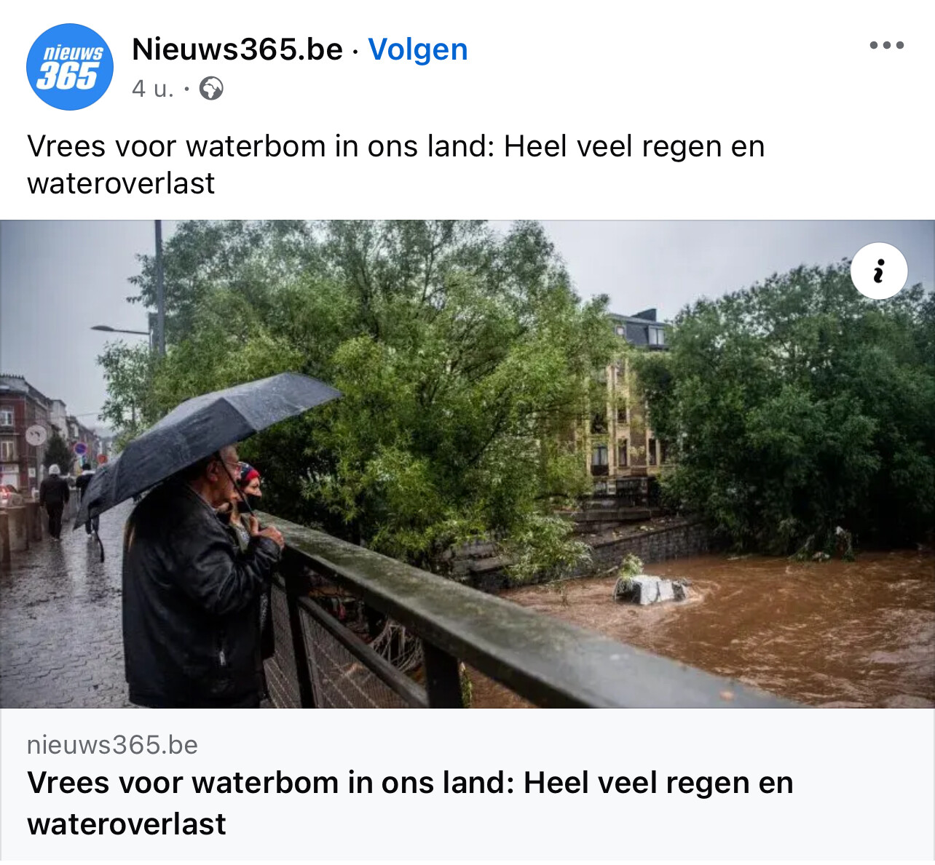The width and height of the screenshot is (935, 865).
Task: Click the word 'wateroverlast' in the bold headline
Action: point(127,824)
